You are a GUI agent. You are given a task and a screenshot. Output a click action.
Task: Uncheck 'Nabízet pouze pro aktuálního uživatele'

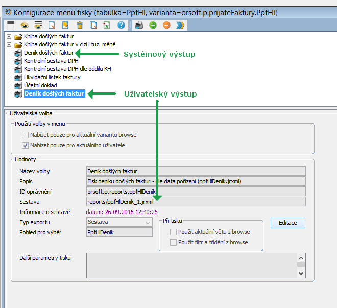25,145
